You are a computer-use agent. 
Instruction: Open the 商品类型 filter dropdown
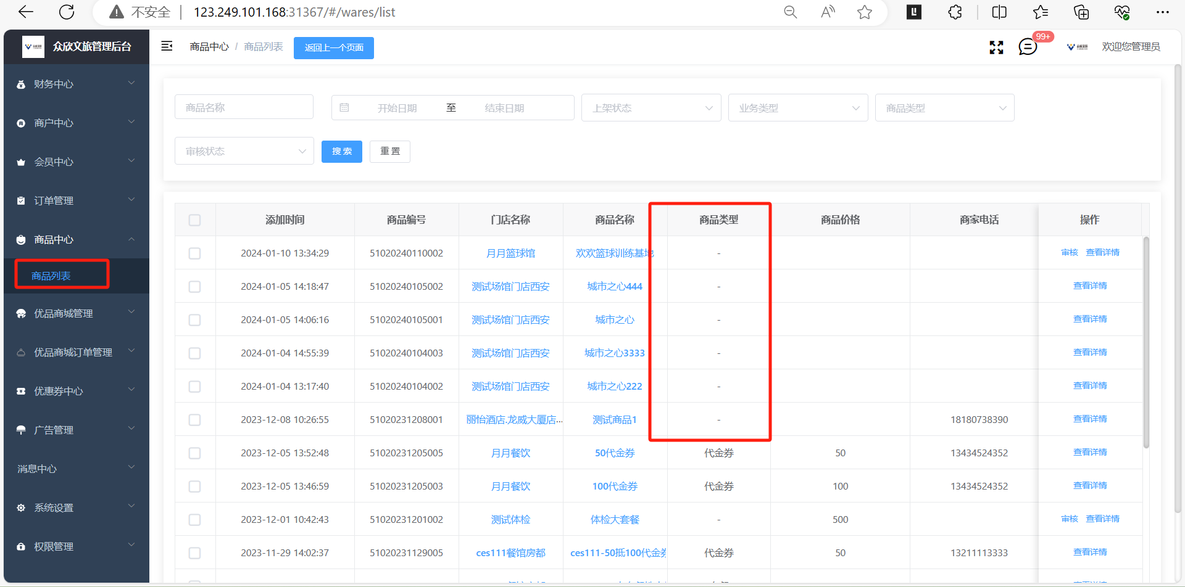click(x=944, y=108)
